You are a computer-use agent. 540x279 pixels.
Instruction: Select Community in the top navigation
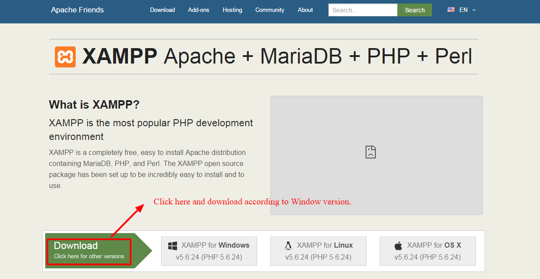[270, 10]
